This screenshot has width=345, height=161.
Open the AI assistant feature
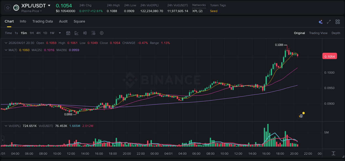320,21
